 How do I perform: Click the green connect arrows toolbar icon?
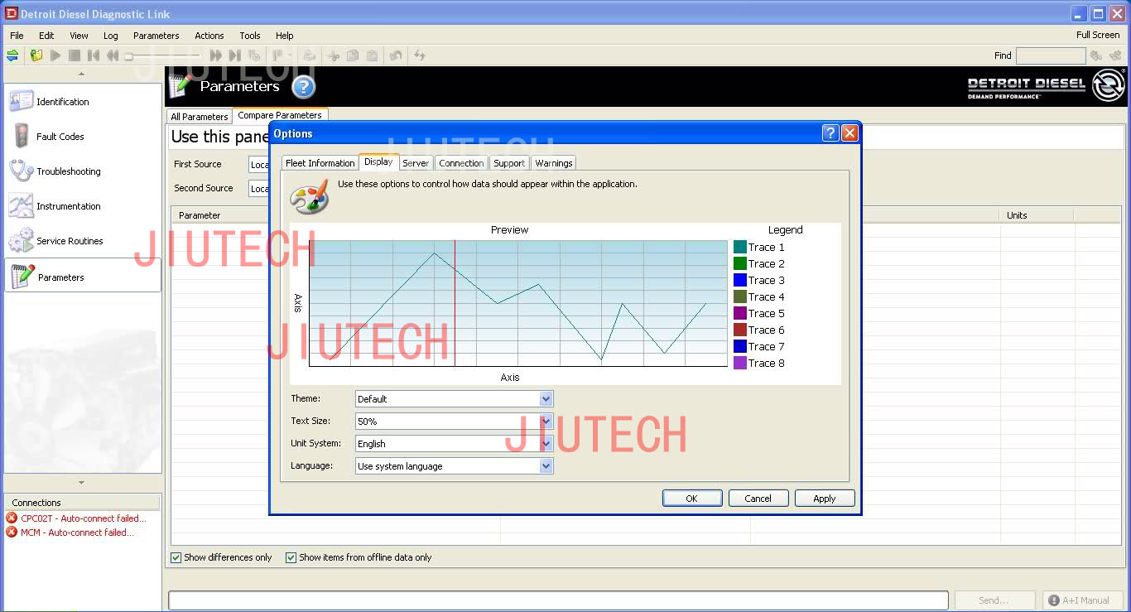point(12,55)
